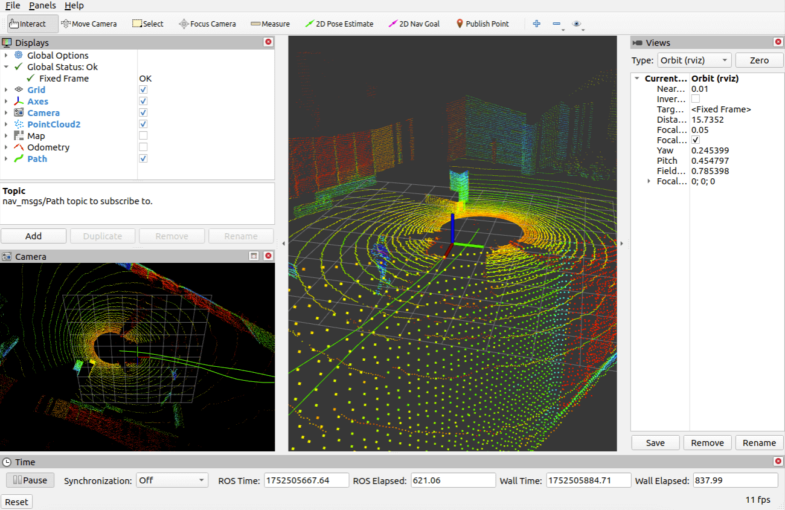Image resolution: width=785 pixels, height=510 pixels.
Task: Open the view Type combo box
Action: pyautogui.click(x=694, y=60)
